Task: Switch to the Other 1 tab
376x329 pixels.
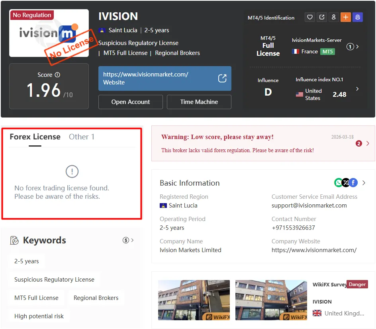Action: point(82,137)
